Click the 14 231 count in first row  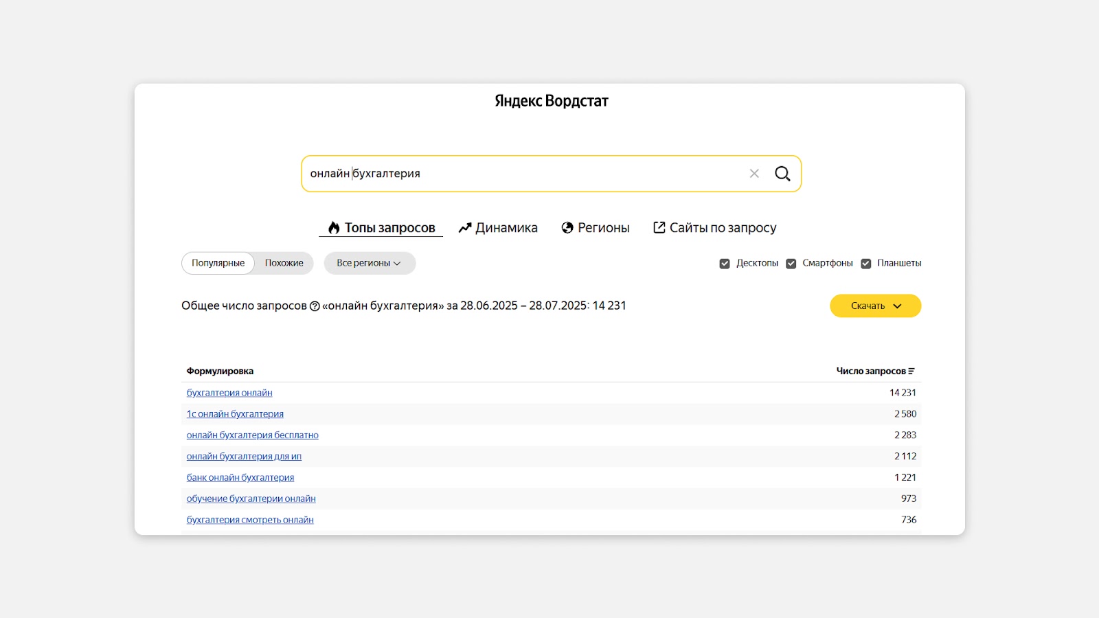903,393
